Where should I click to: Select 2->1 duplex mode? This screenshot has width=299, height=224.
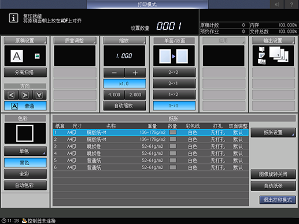[174, 83]
